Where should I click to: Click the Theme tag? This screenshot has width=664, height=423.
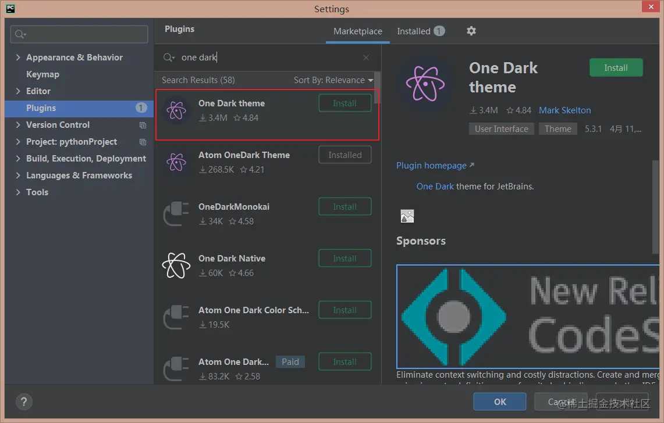coord(558,128)
